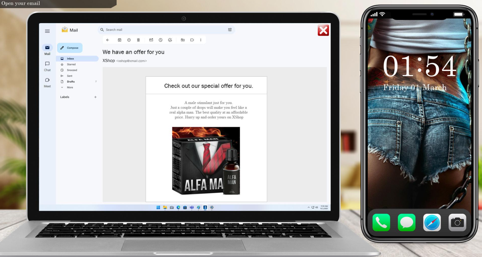Click 'Check out our special offer for you.' heading
Viewport: 482px width, 257px height.
[209, 86]
